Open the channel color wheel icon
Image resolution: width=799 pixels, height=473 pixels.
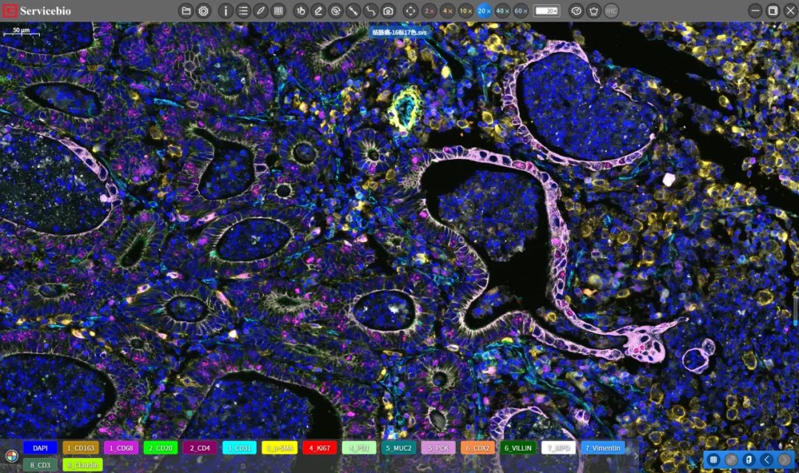pos(10,455)
